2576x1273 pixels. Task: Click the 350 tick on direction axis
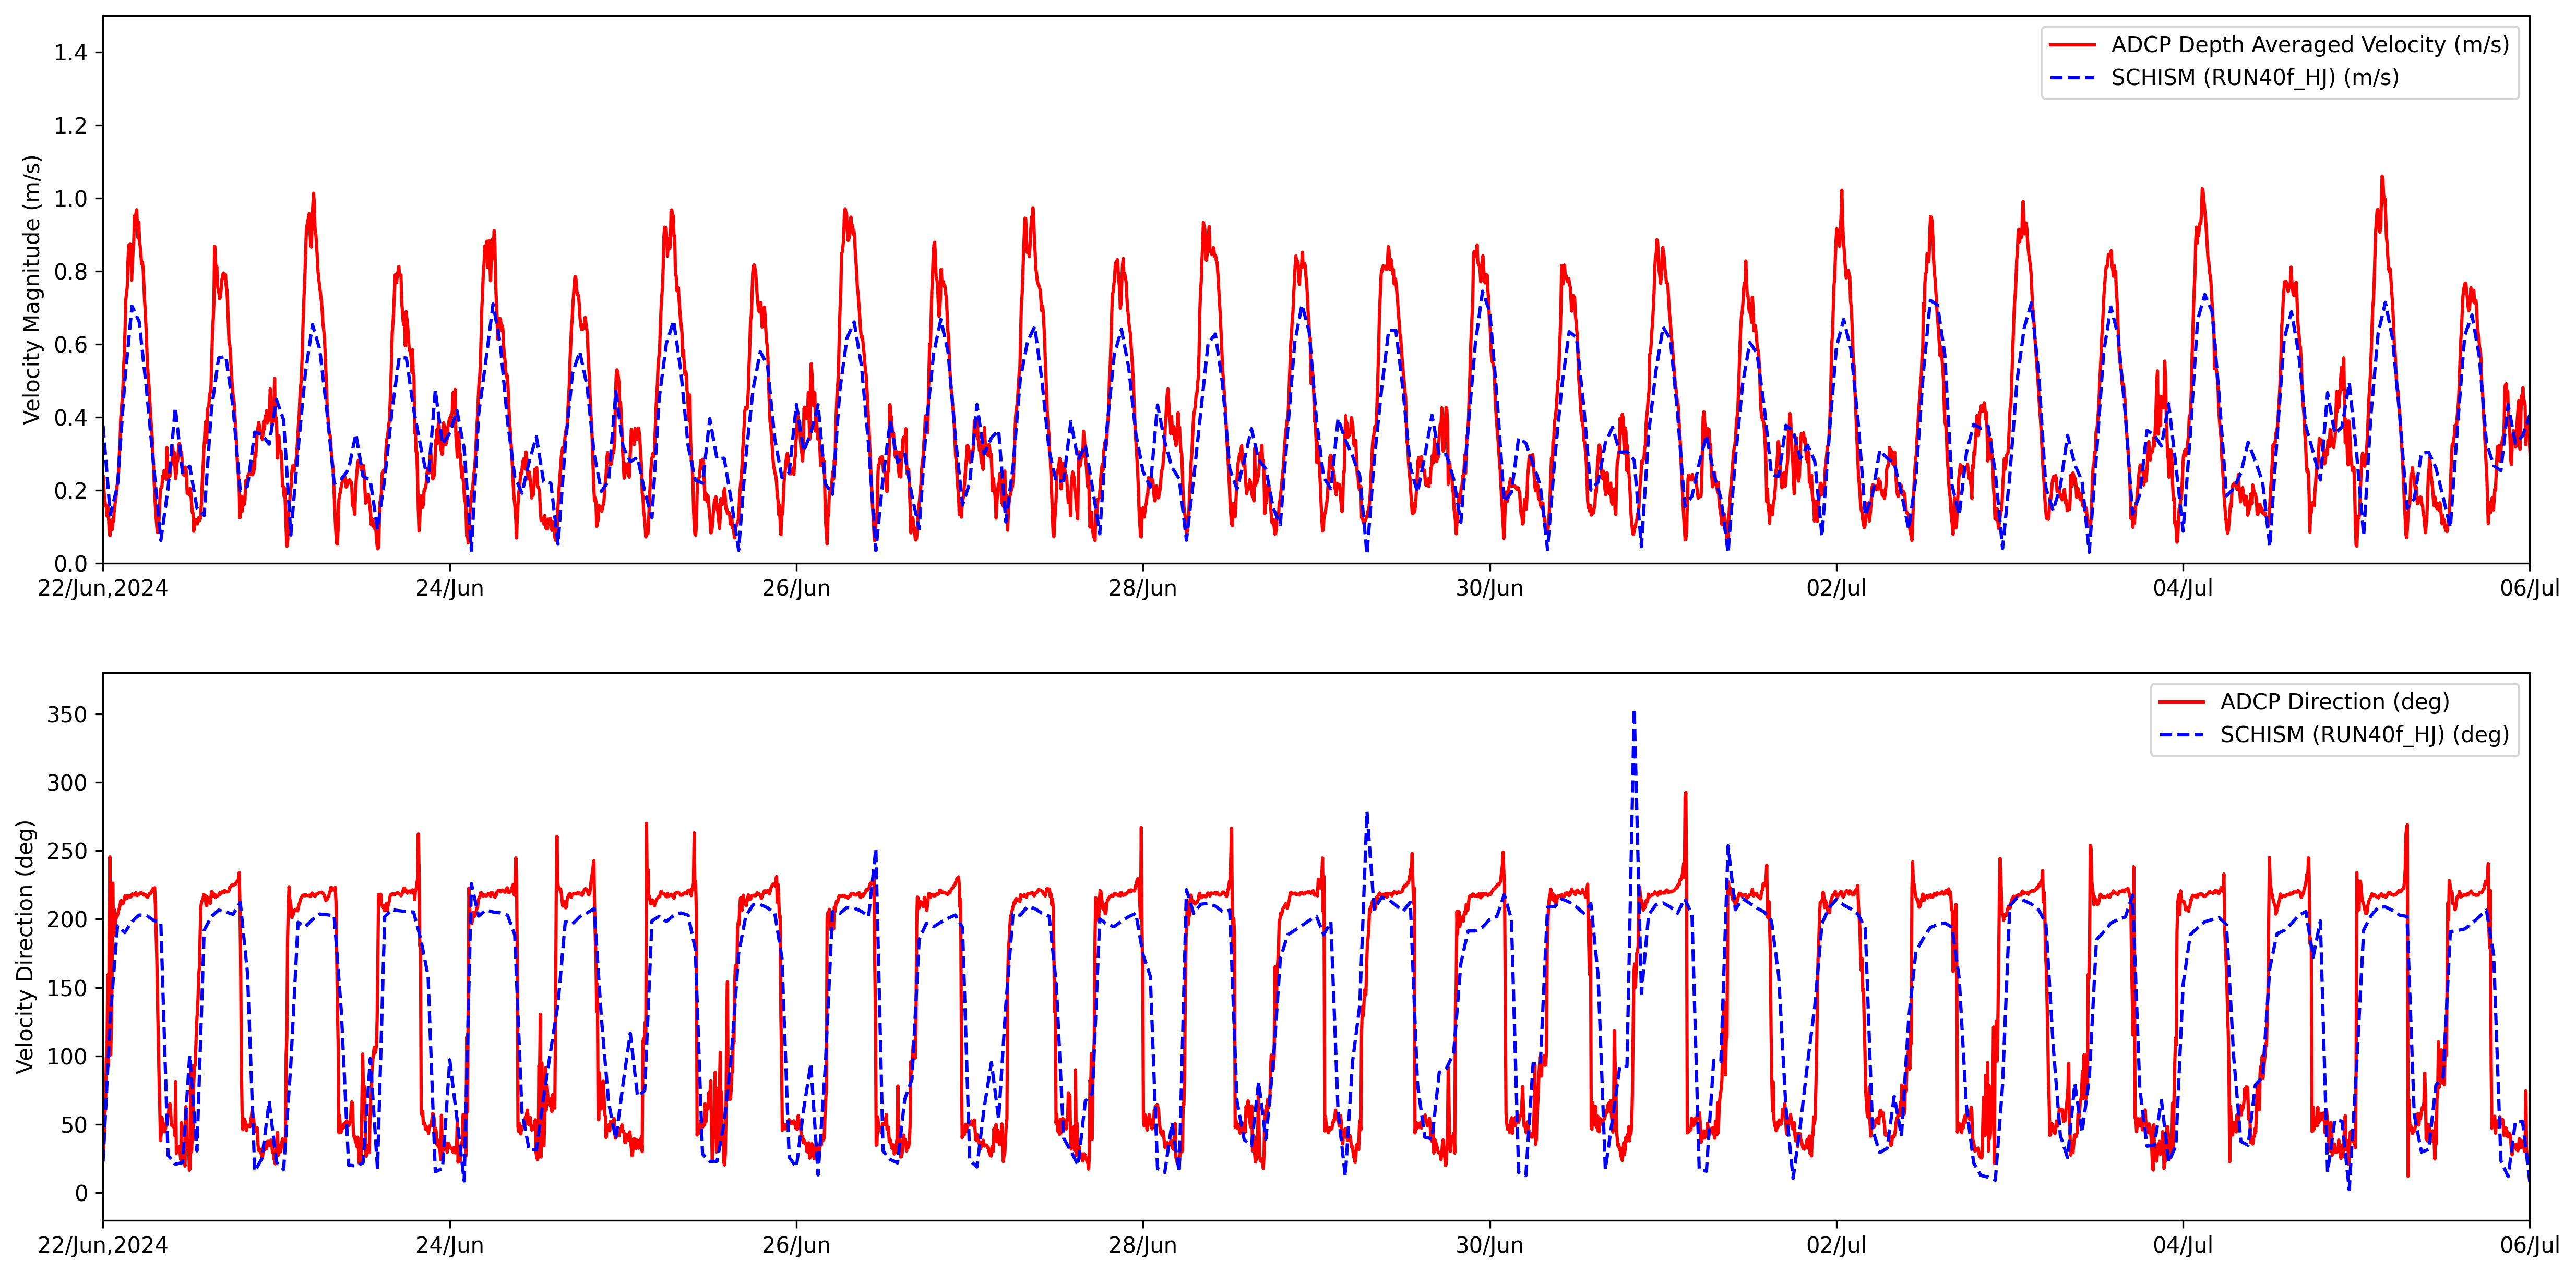pos(67,716)
